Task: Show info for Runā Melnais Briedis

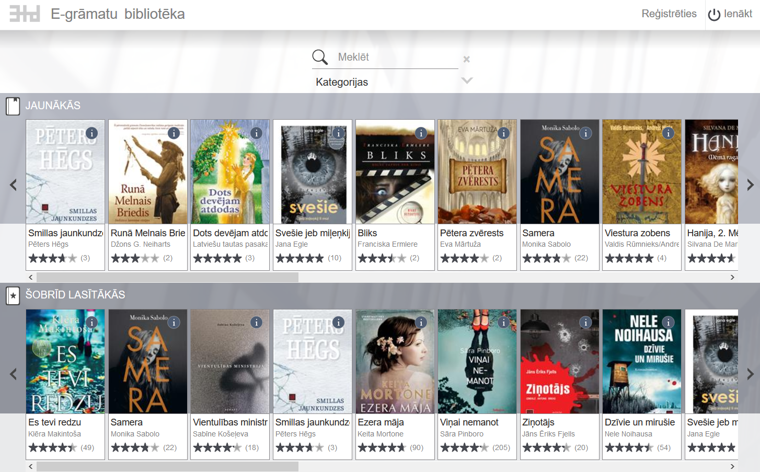Action: point(174,133)
